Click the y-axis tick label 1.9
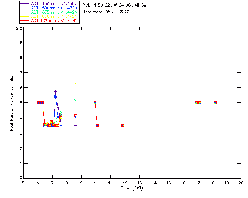248x198 pixels. 19,42
